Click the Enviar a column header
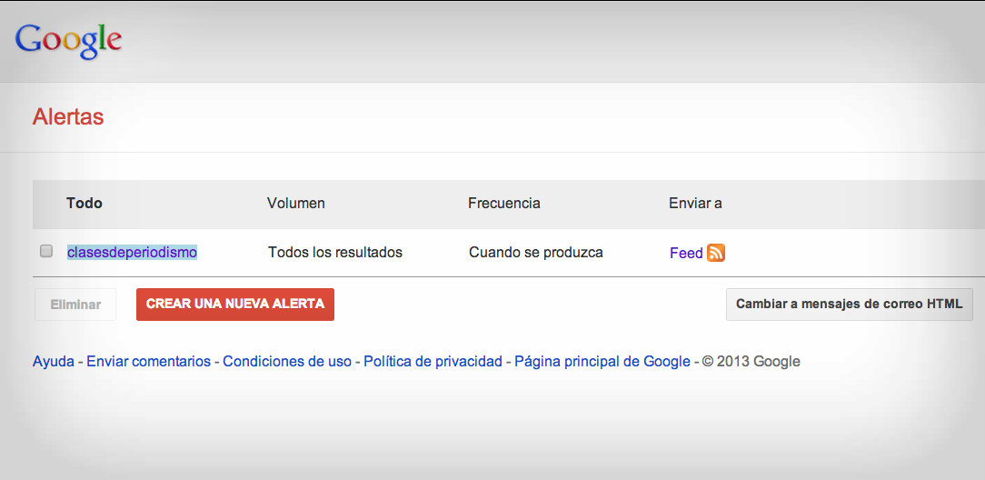985x480 pixels. click(695, 203)
